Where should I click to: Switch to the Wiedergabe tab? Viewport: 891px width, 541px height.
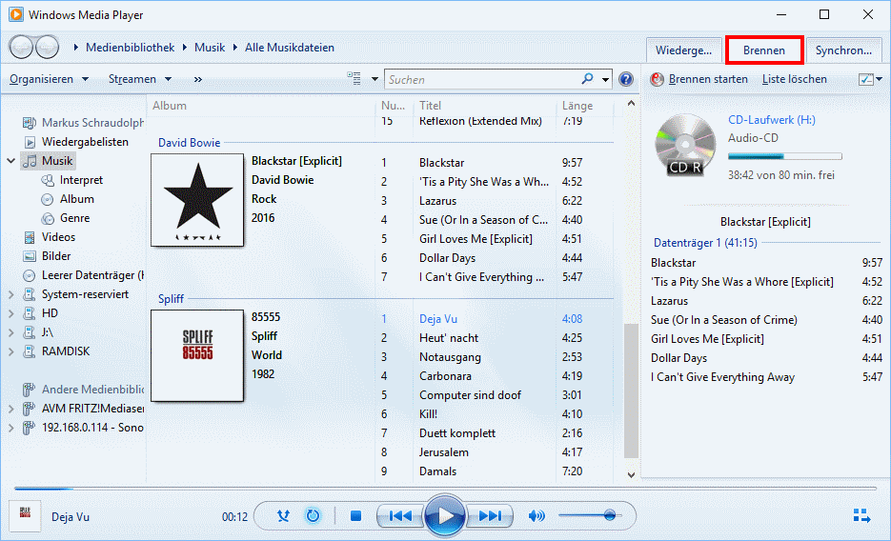tap(683, 50)
